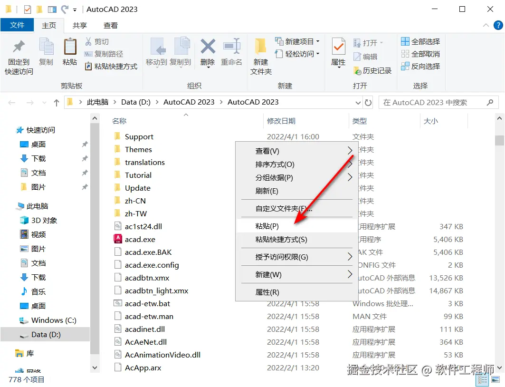Viewport: 505px width, 387px height.
Task: Click the blue Help question mark icon
Action: pos(498,25)
